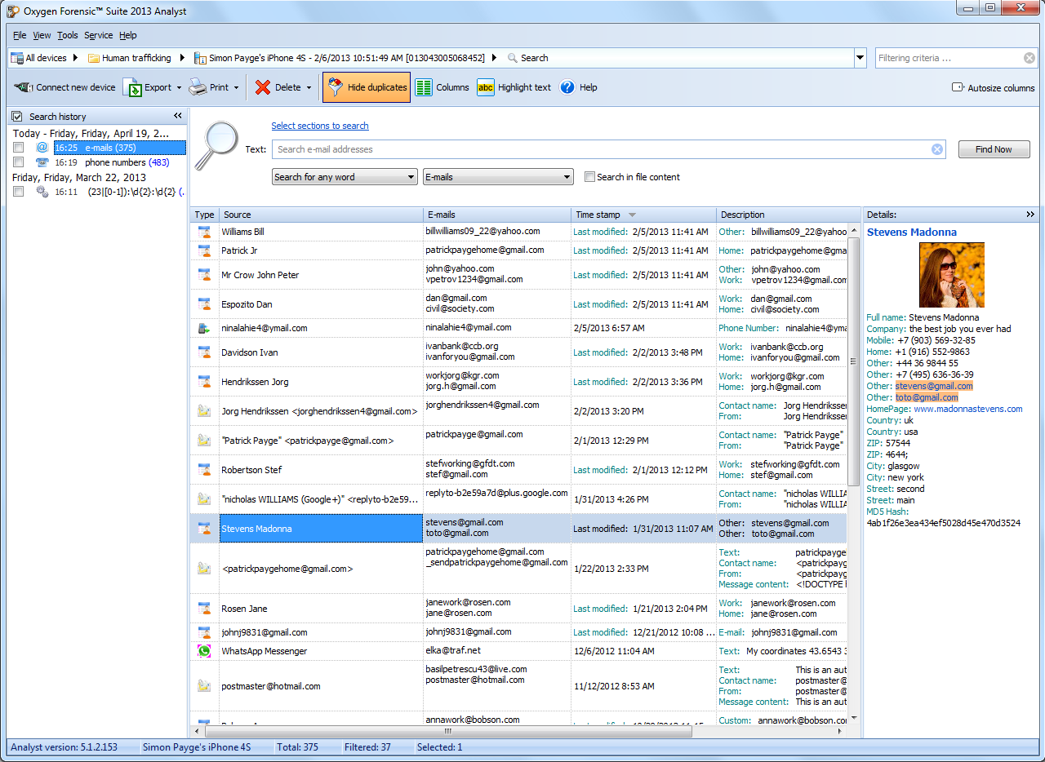Open Help from the toolbar
Image resolution: width=1045 pixels, height=762 pixels.
[x=578, y=87]
